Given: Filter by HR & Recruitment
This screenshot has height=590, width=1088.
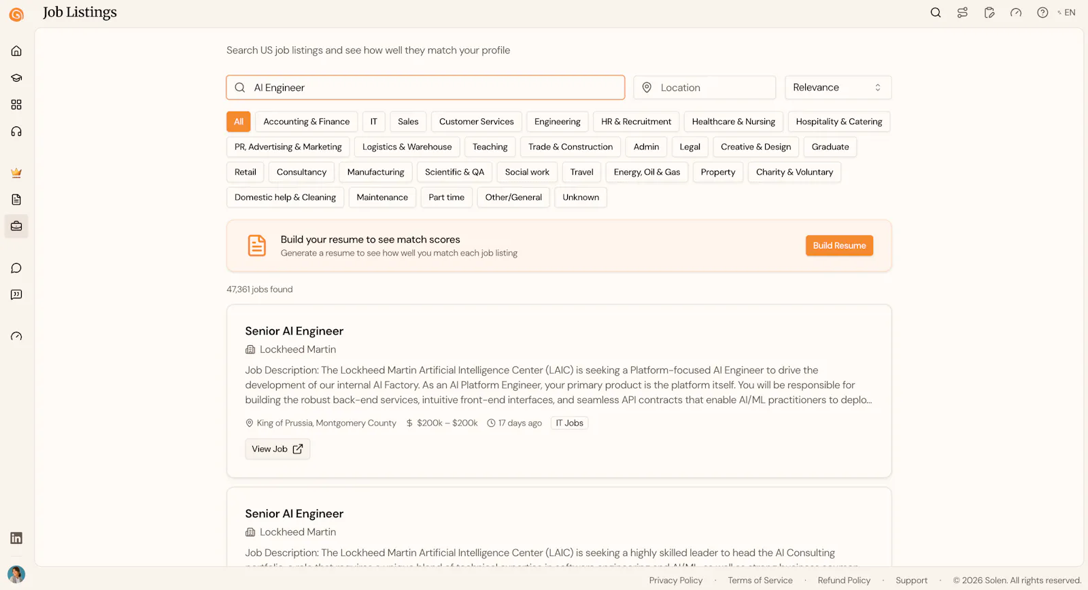Looking at the screenshot, I should [x=636, y=122].
